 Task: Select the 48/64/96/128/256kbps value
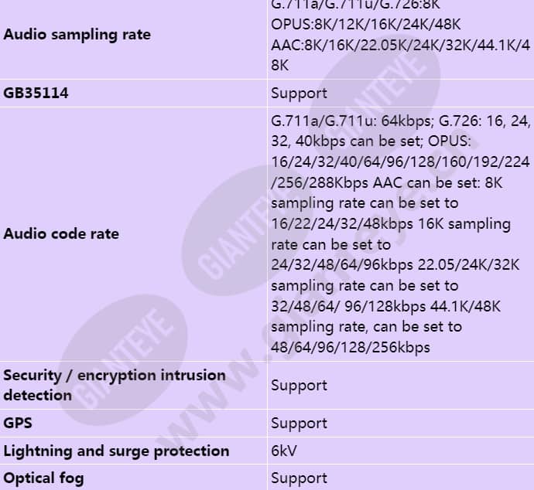[x=351, y=347]
